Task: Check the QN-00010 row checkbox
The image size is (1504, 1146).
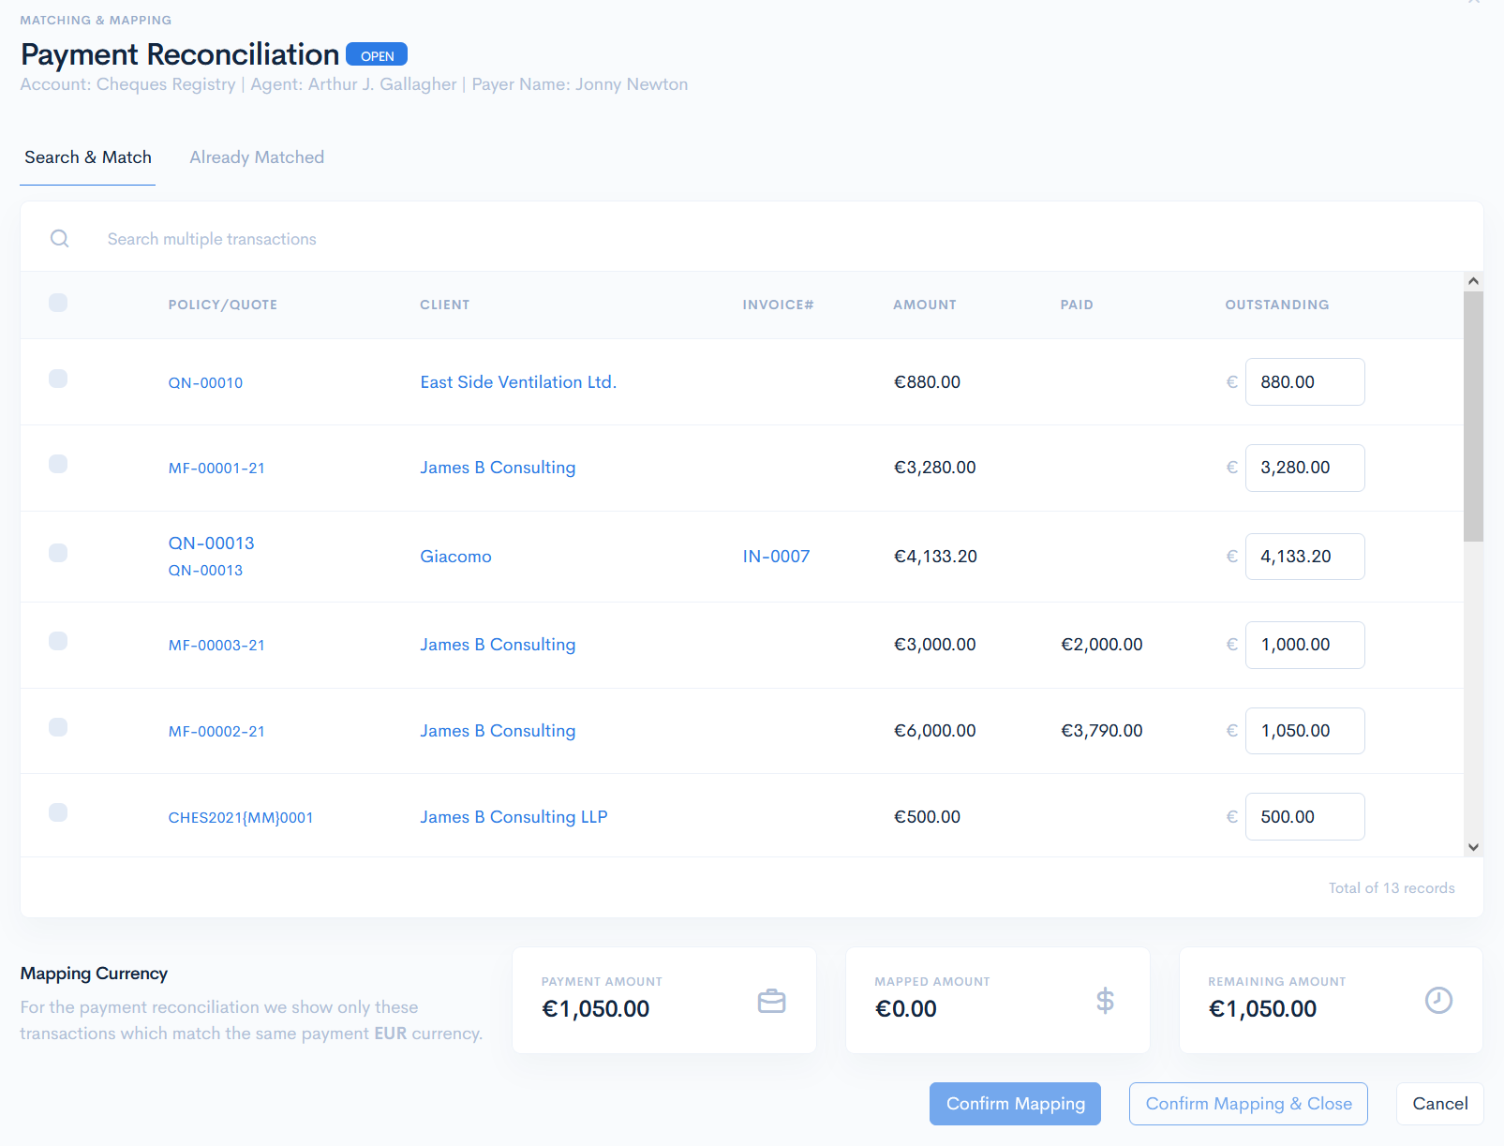Action: (58, 379)
